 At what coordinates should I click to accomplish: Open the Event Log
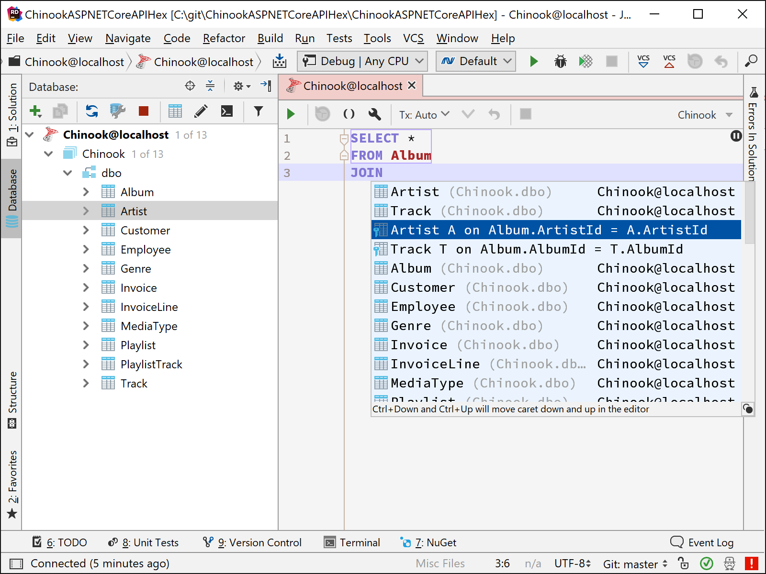pos(702,542)
